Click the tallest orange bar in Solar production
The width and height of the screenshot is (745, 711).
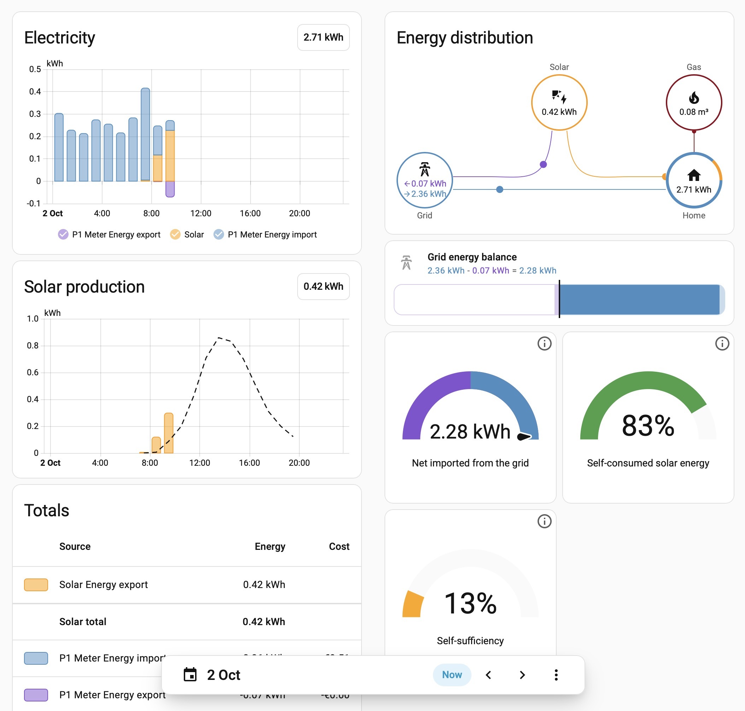coord(169,433)
